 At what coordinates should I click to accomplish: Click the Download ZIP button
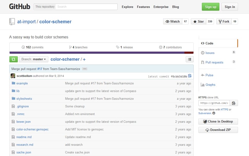(218, 130)
